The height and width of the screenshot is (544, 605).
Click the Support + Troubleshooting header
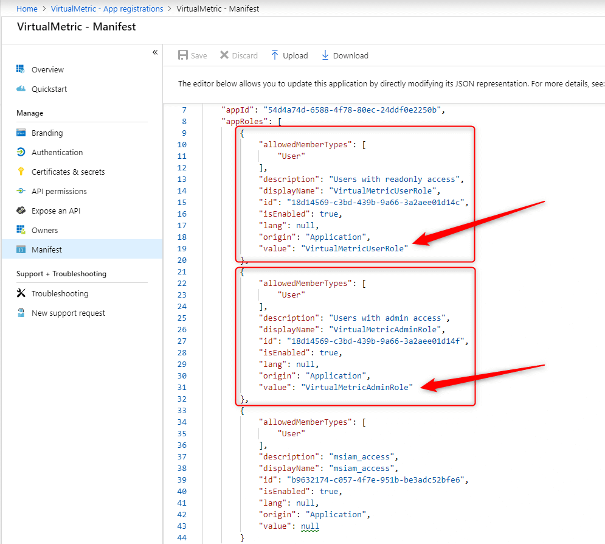pyautogui.click(x=61, y=273)
